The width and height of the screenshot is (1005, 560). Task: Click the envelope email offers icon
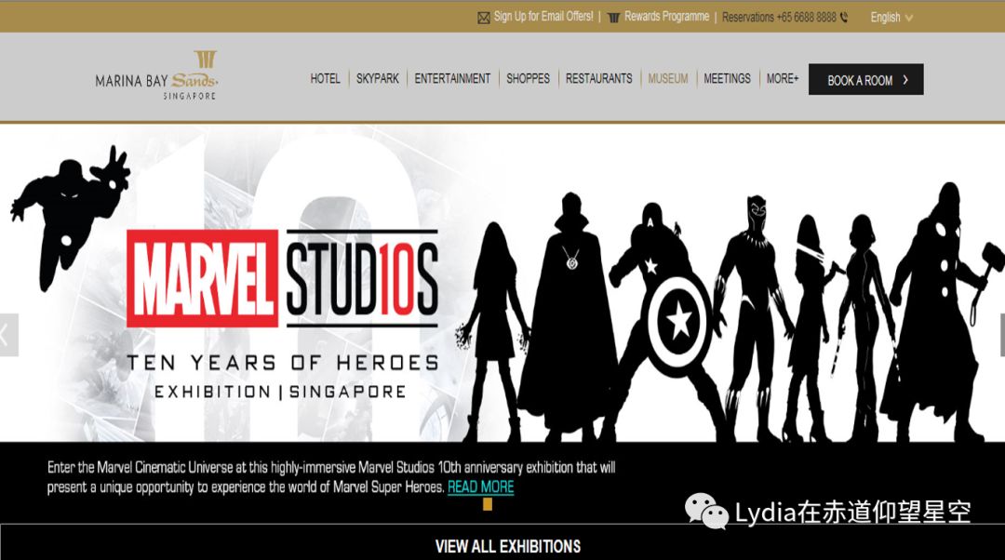click(x=483, y=18)
